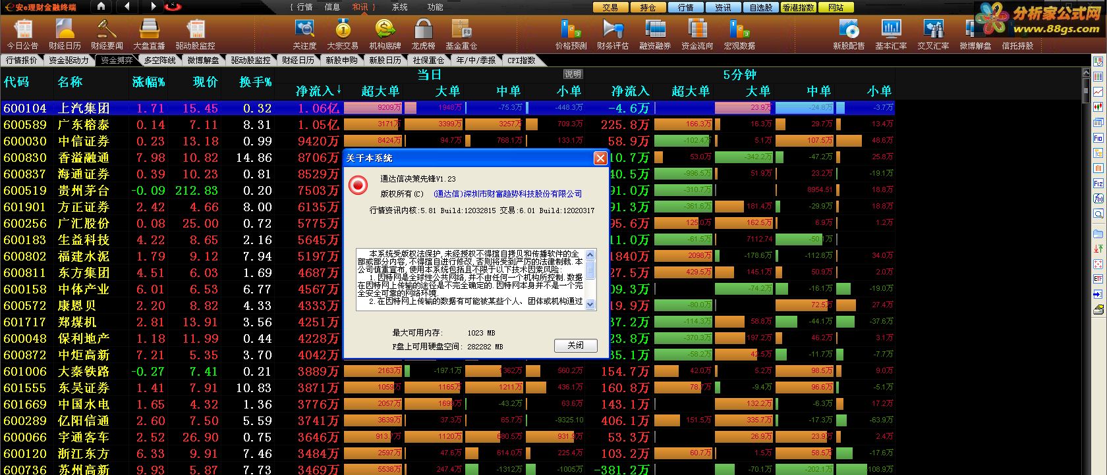Viewport: 1107px width, 475px height.
Task: Open 融资融券 toolbar icon
Action: coord(655,34)
